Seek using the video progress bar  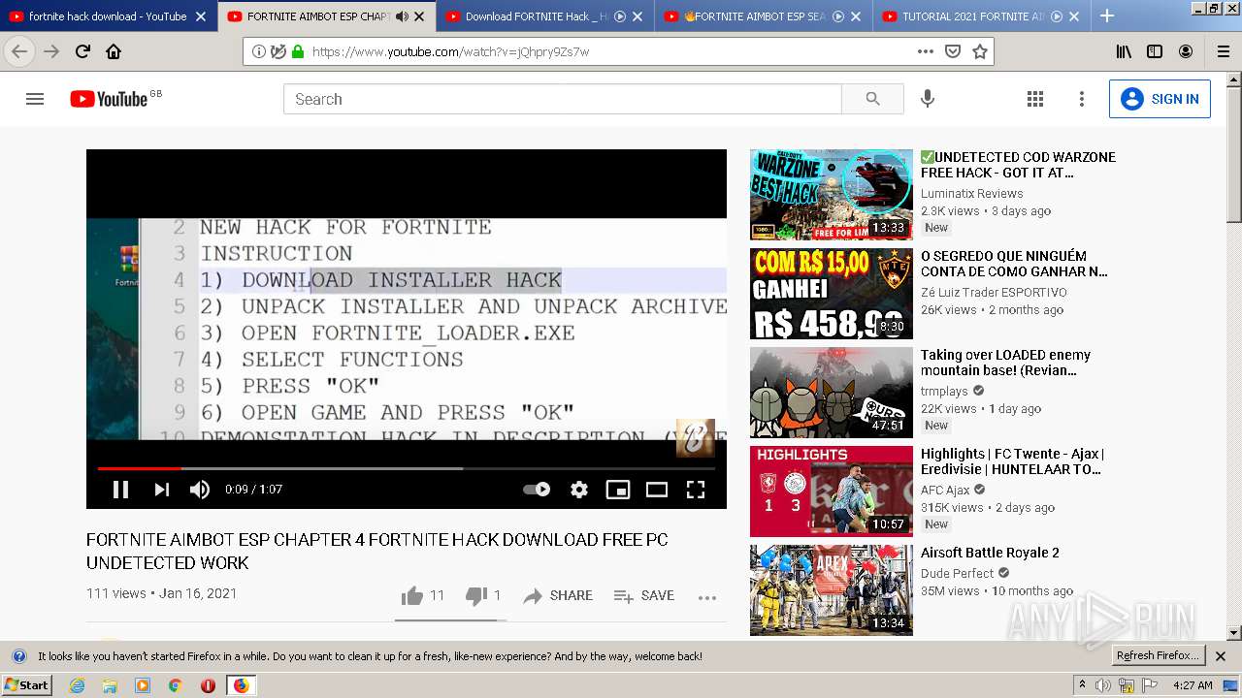coord(407,468)
